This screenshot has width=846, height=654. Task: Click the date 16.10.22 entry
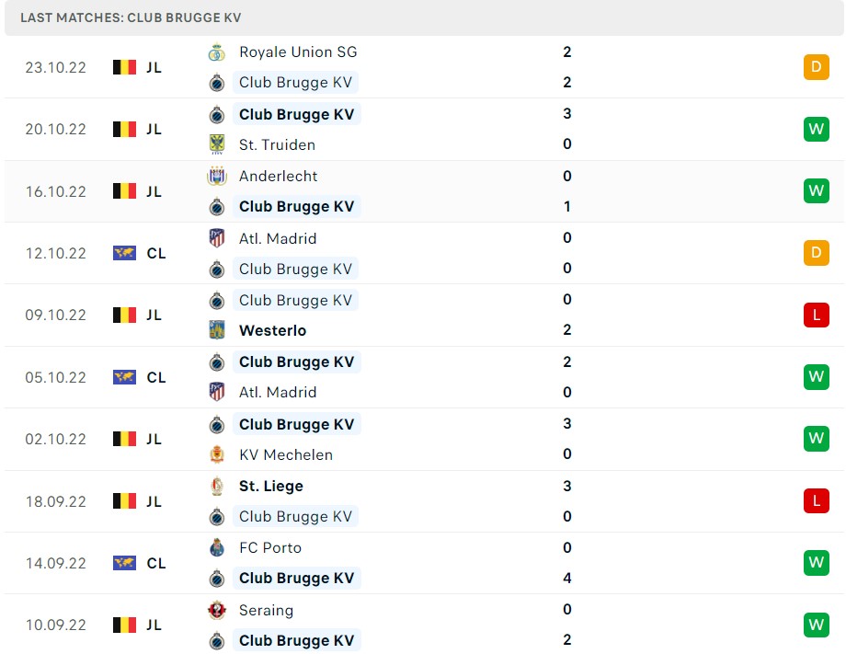click(55, 191)
